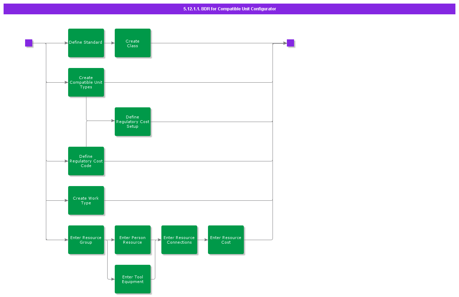Select the Define Regulatory Cost Setup node
459x297 pixels.
pyautogui.click(x=133, y=122)
